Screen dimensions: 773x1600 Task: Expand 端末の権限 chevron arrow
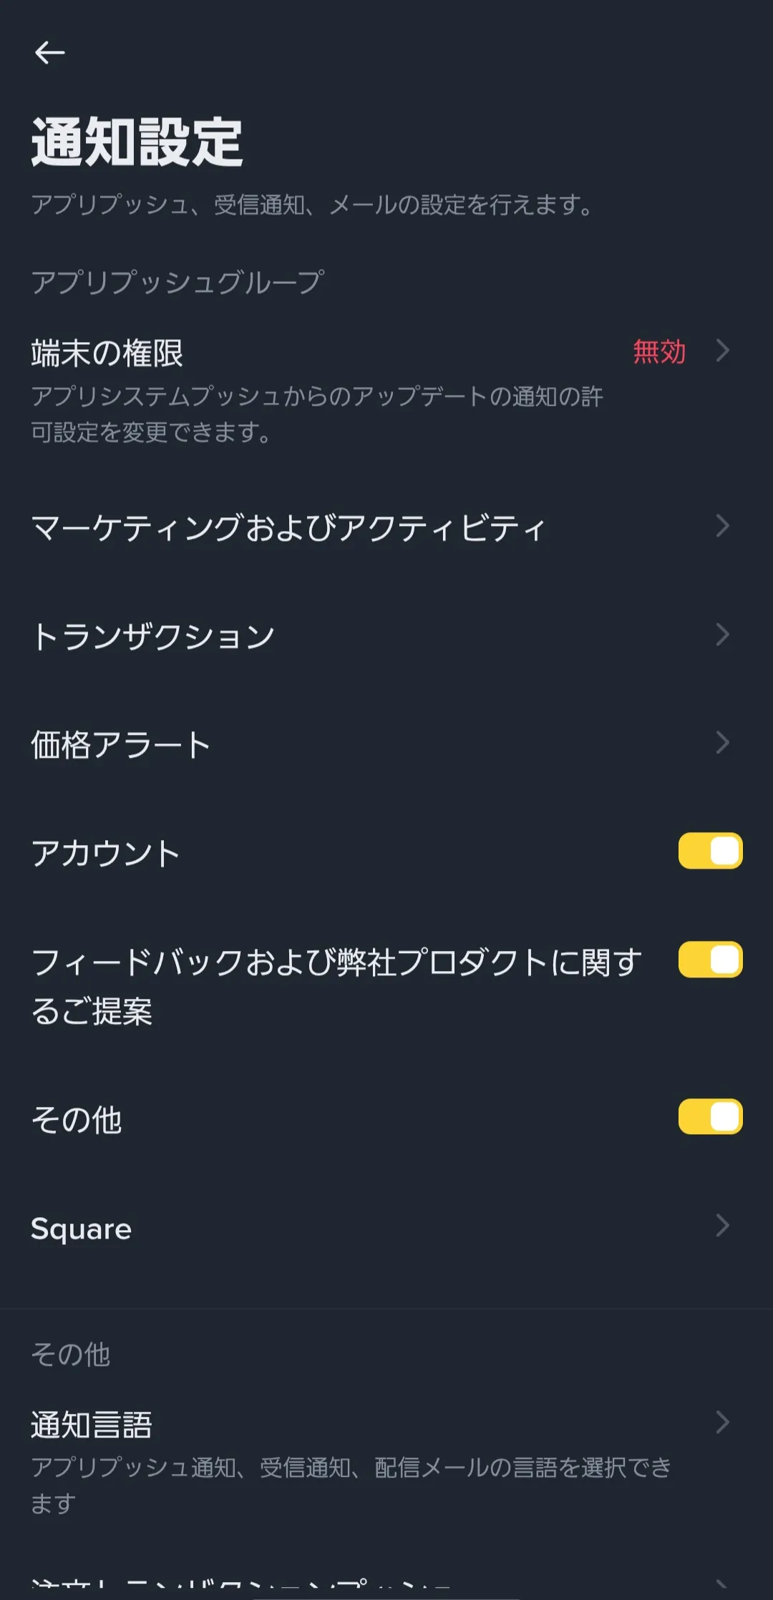point(723,351)
